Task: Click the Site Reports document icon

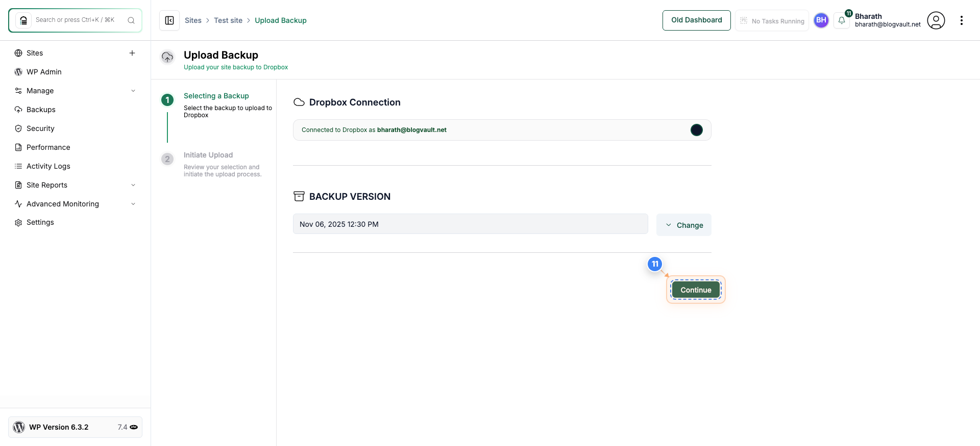Action: 18,185
